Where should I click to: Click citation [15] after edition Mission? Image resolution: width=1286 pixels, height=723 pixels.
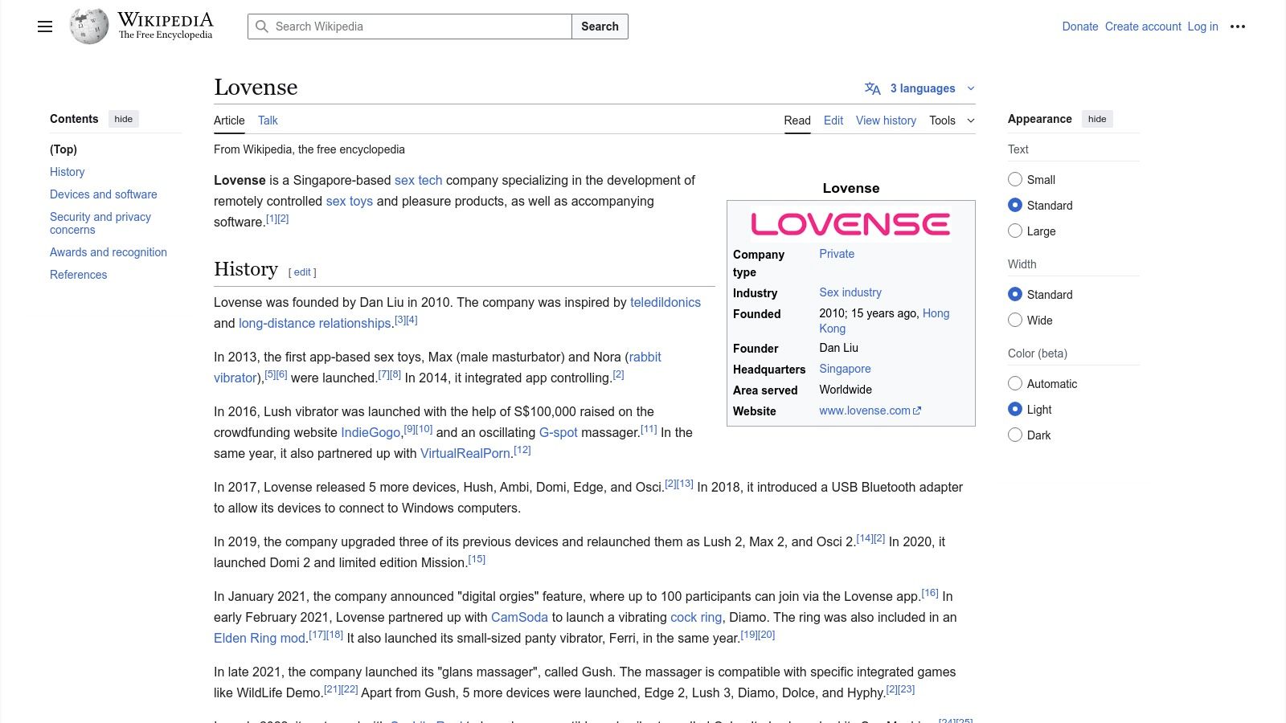(x=477, y=559)
